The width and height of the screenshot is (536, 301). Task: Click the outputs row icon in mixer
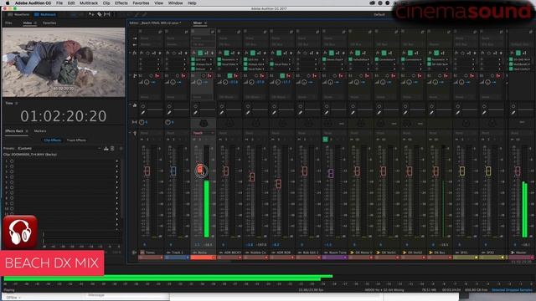[134, 44]
